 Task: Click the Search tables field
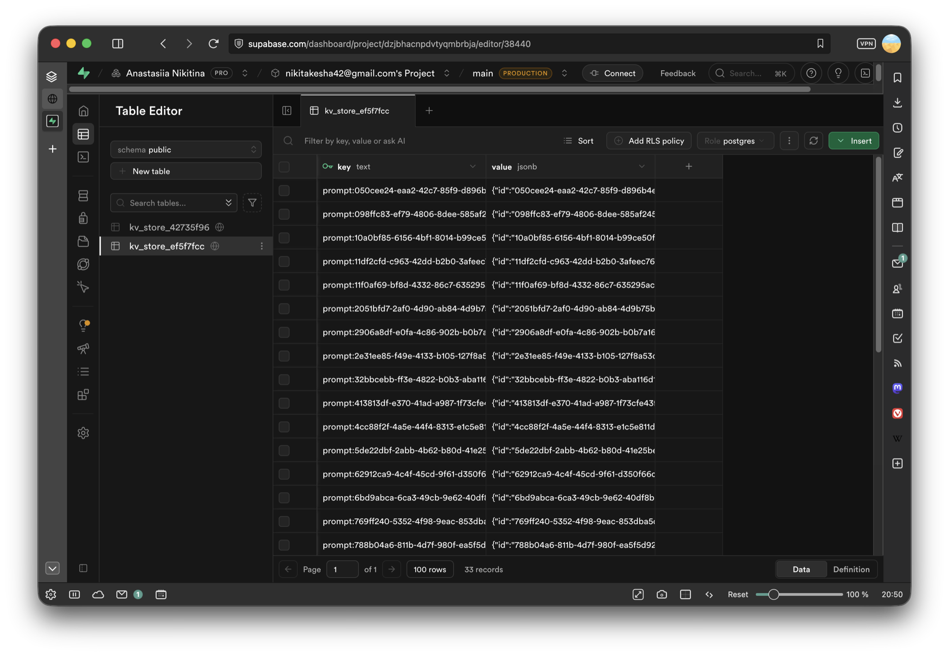tap(174, 203)
